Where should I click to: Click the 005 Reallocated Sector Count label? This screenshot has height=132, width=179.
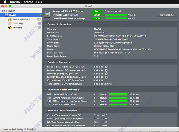click(63, 94)
